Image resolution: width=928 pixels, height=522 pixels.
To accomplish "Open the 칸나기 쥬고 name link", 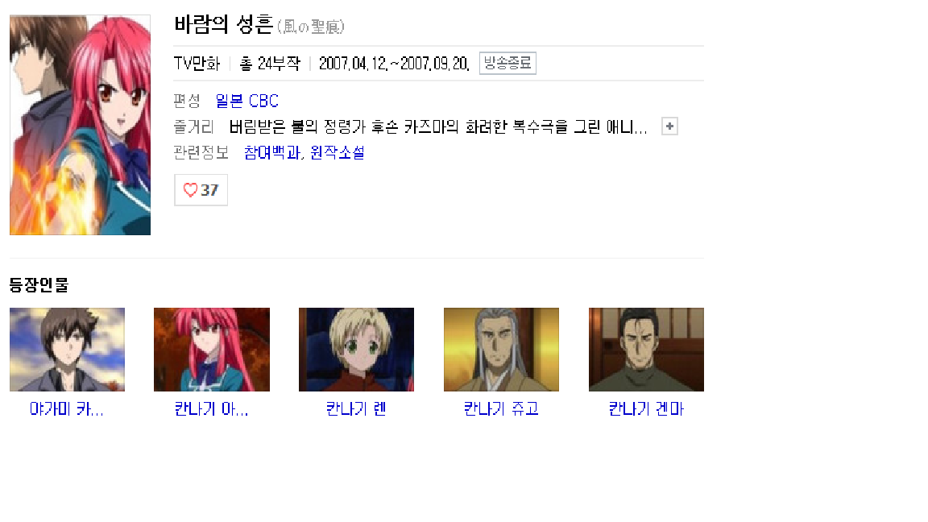I will tap(501, 409).
